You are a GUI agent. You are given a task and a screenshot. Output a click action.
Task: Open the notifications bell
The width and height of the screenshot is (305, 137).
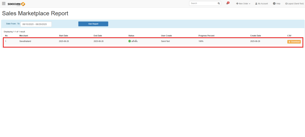click(228, 4)
